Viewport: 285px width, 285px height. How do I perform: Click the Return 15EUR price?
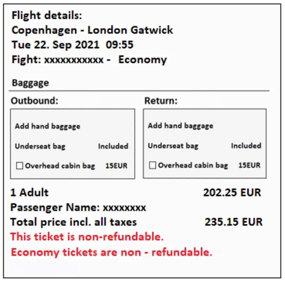point(249,165)
